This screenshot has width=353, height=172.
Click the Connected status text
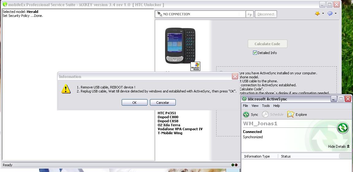coord(252,132)
